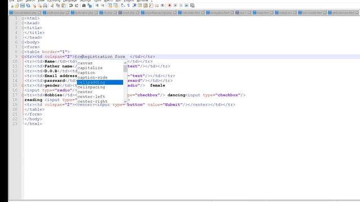This screenshot has width=360, height=202.
Task: Play the recorded macro with the play icon
Action: pyautogui.click(x=181, y=6)
